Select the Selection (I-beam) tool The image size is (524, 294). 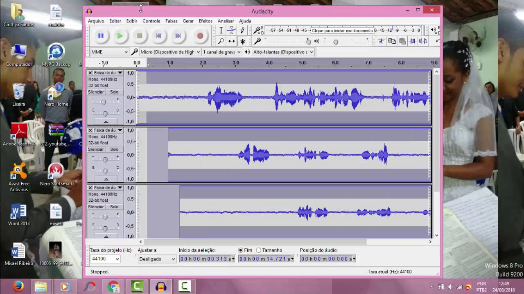(x=221, y=30)
